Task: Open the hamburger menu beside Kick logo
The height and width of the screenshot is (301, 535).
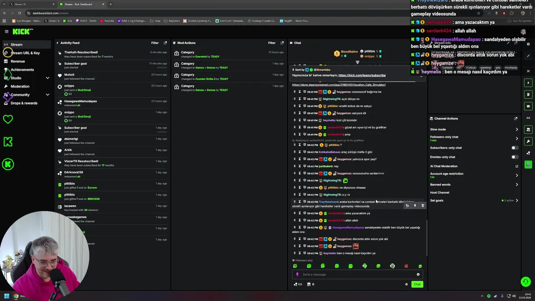Action: click(7, 31)
